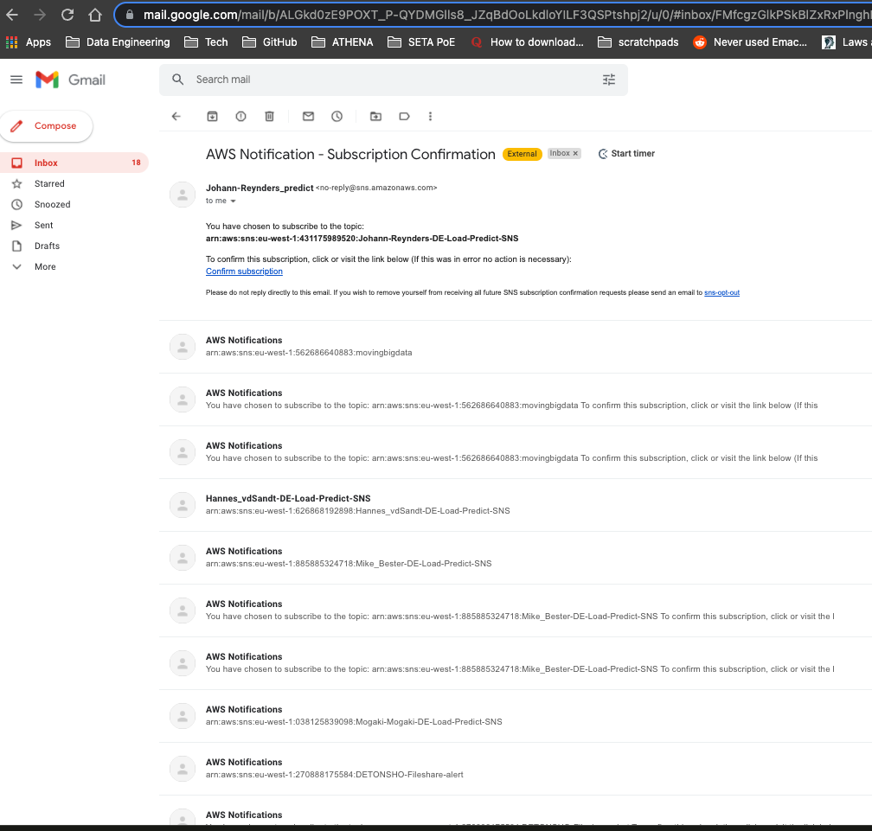The width and height of the screenshot is (872, 831).
Task: Open advanced search filter options
Action: tap(608, 79)
